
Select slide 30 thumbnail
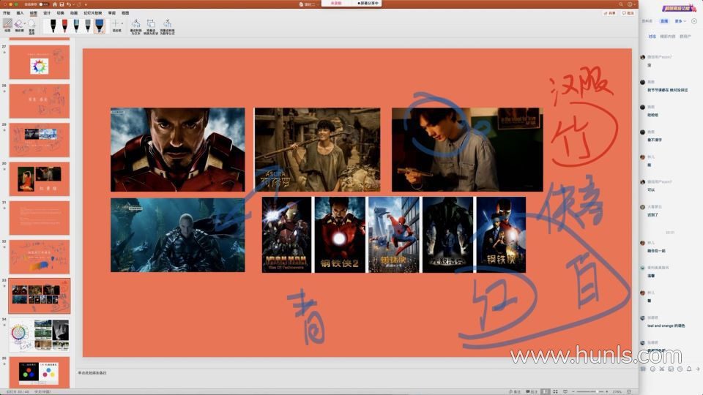point(40,179)
